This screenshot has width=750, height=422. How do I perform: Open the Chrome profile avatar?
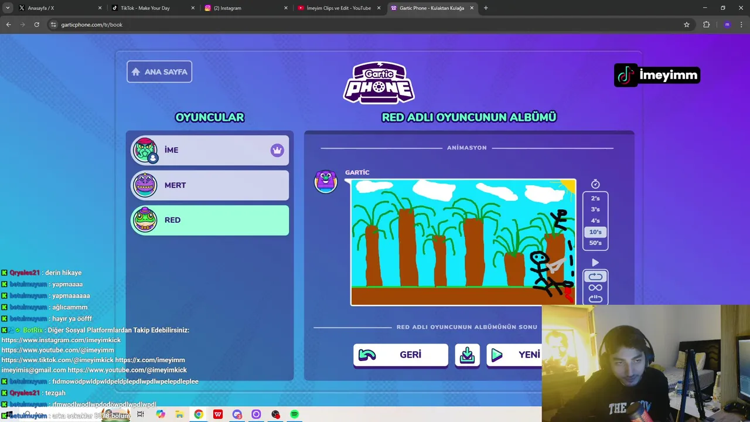tap(727, 25)
